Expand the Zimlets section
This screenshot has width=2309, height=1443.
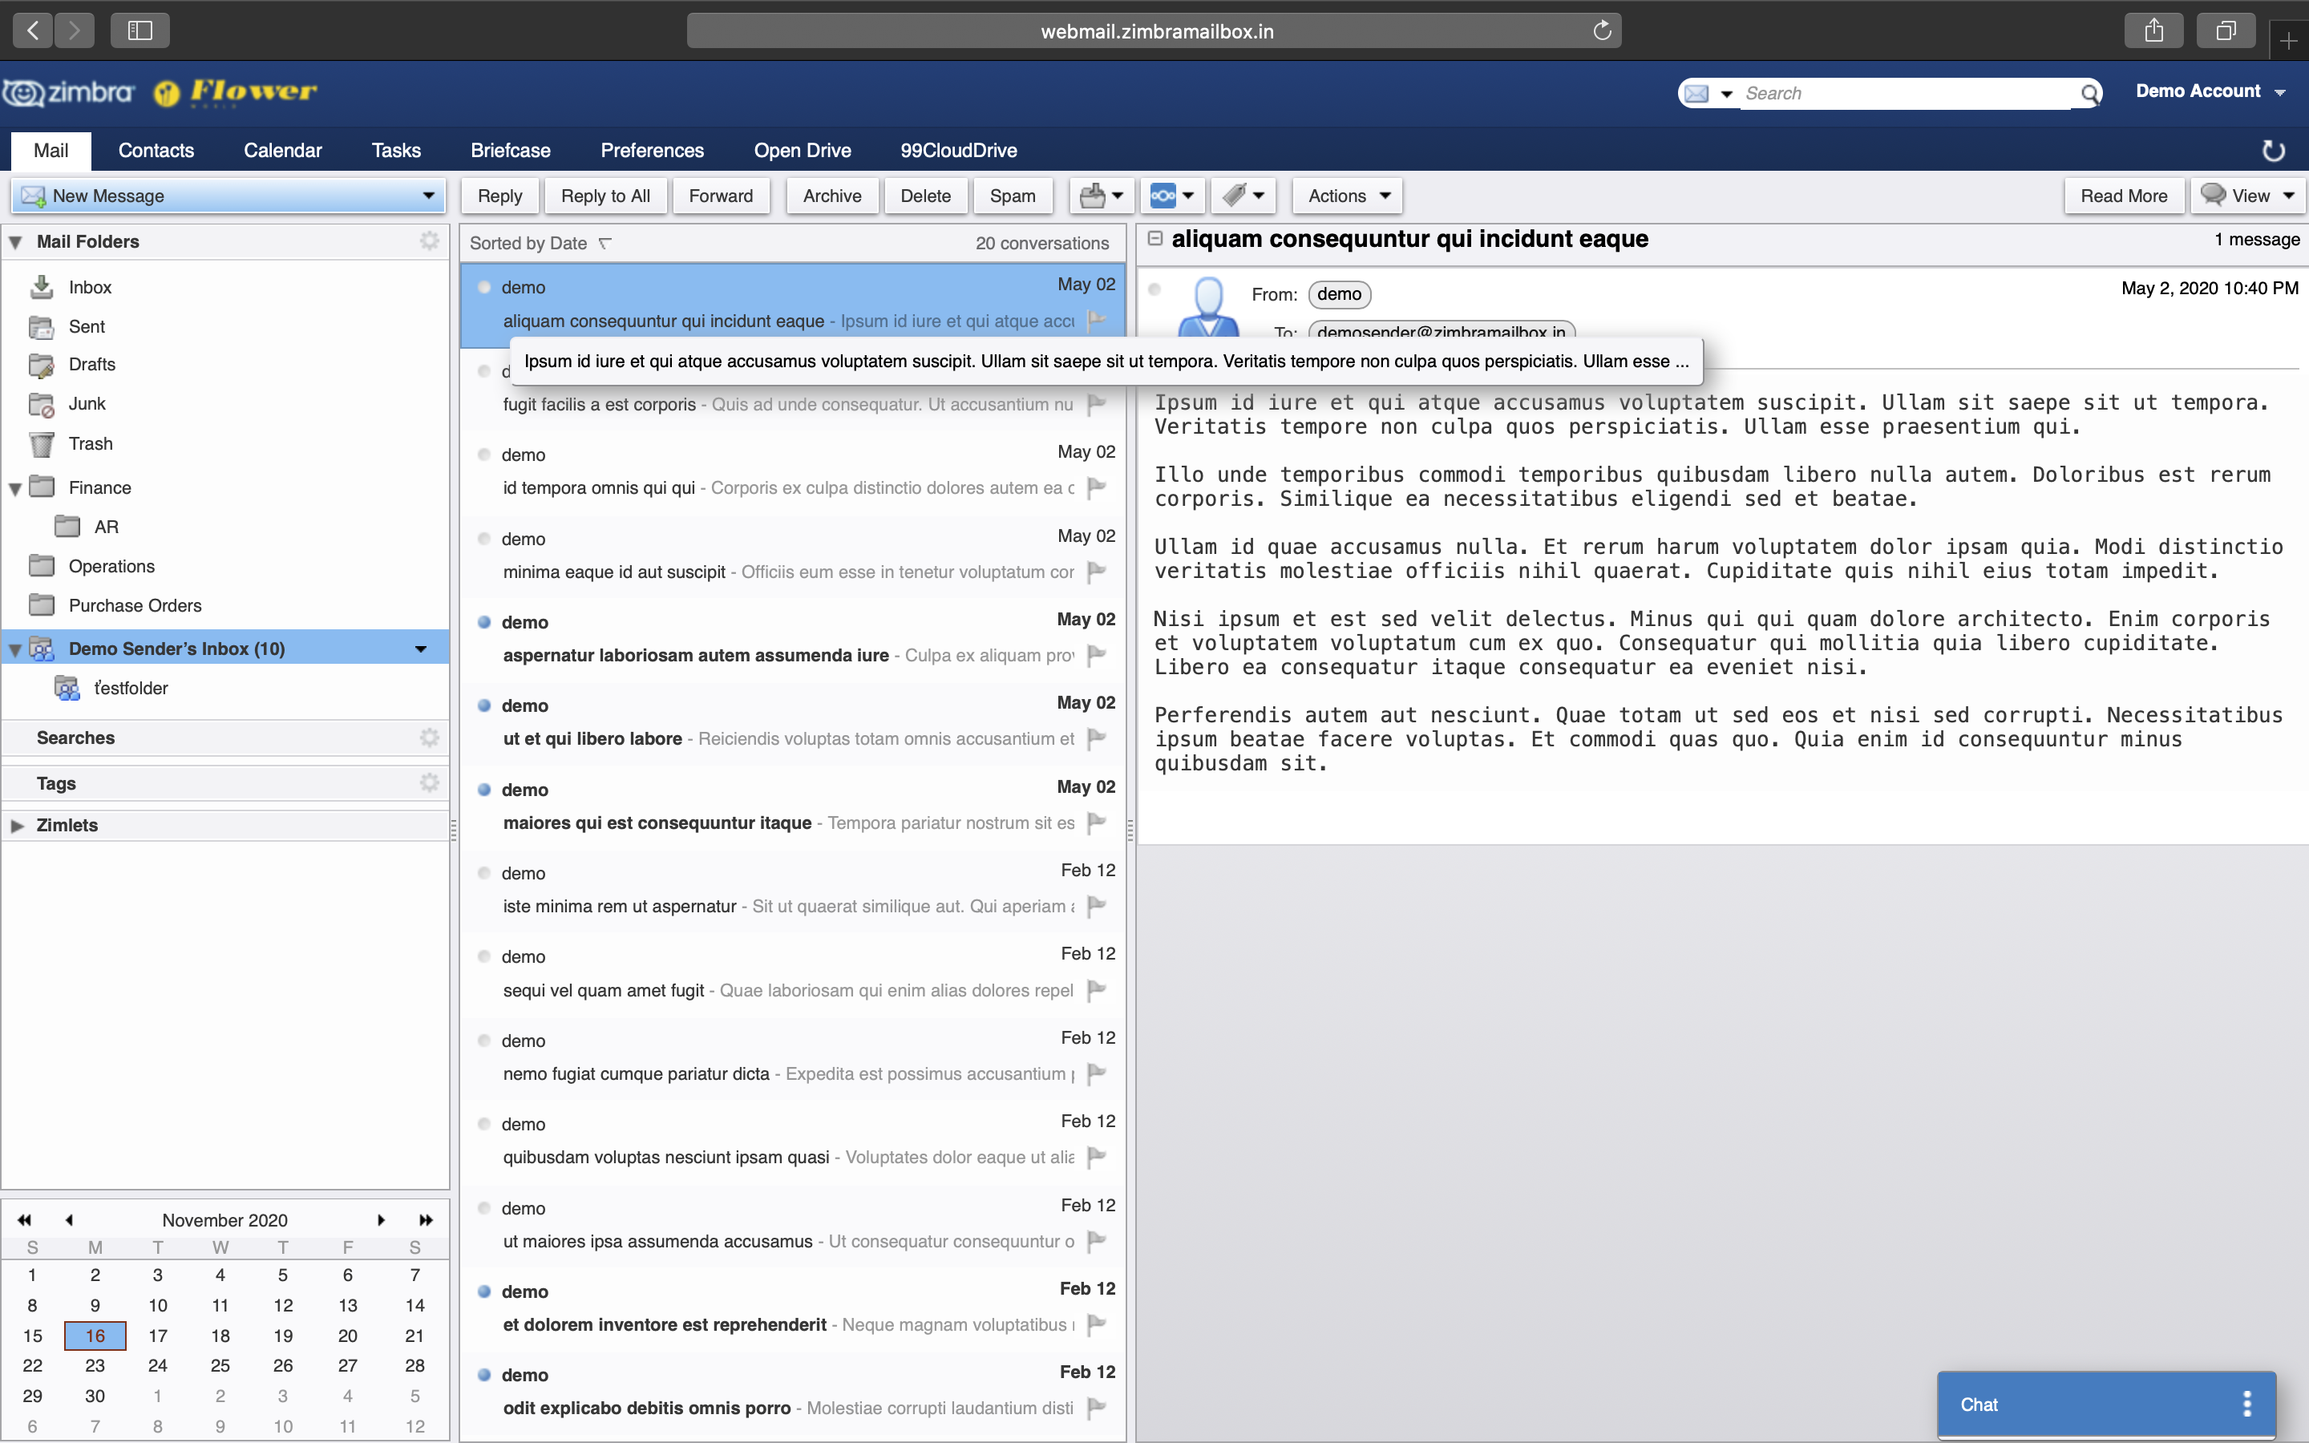coord(17,826)
